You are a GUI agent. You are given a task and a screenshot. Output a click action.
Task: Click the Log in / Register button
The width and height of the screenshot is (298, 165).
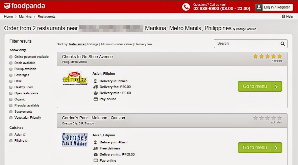pyautogui.click(x=274, y=7)
